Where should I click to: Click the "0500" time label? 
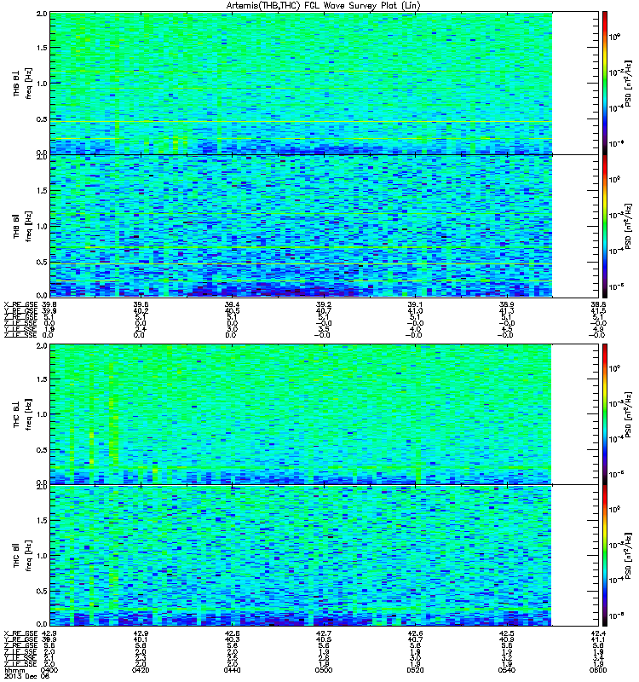coord(324,670)
